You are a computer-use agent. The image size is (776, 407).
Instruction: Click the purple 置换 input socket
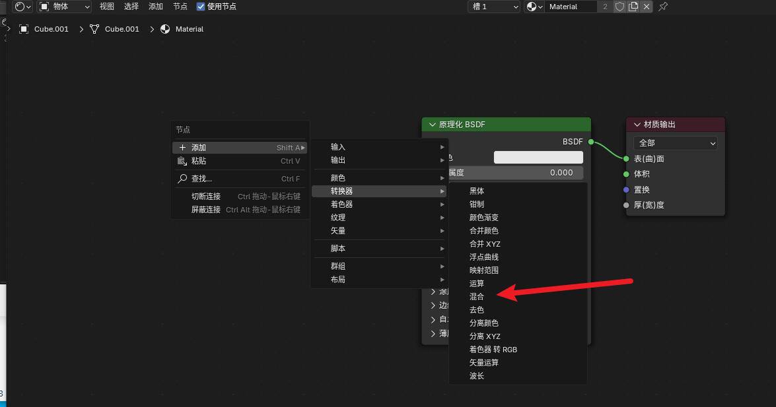(x=626, y=189)
